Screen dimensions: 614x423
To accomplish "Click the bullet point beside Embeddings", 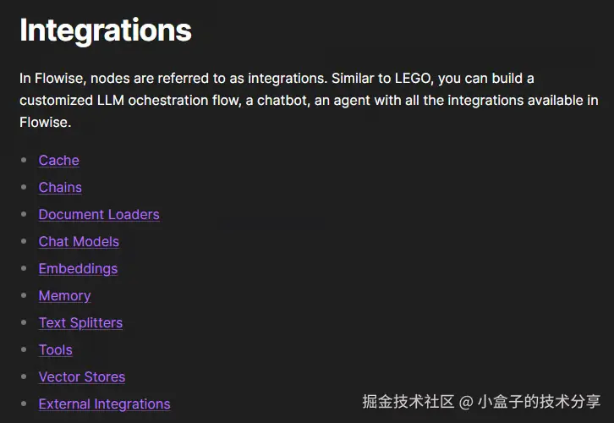I will [25, 268].
